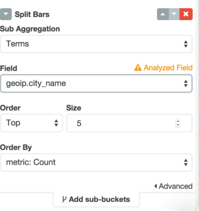Click the Analyzed Field warning icon

pyautogui.click(x=138, y=67)
